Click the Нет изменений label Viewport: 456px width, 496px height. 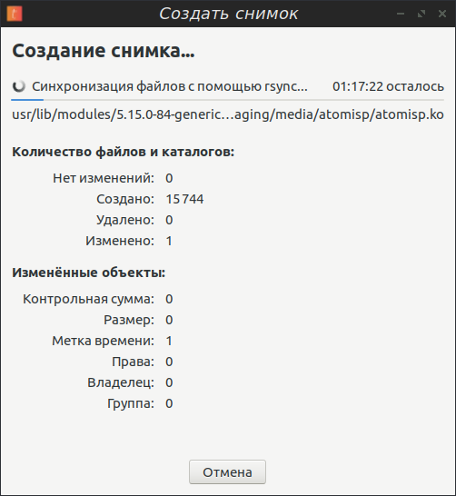pyautogui.click(x=104, y=178)
